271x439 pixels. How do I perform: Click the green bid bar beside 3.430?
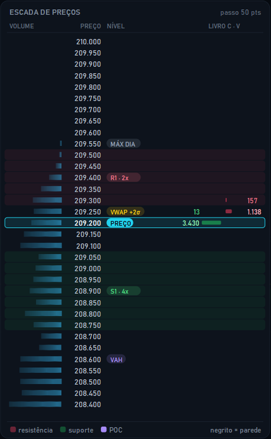(211, 223)
